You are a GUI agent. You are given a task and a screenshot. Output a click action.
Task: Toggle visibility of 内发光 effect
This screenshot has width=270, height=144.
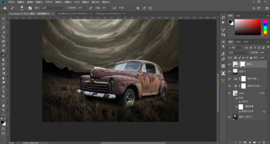(240, 101)
